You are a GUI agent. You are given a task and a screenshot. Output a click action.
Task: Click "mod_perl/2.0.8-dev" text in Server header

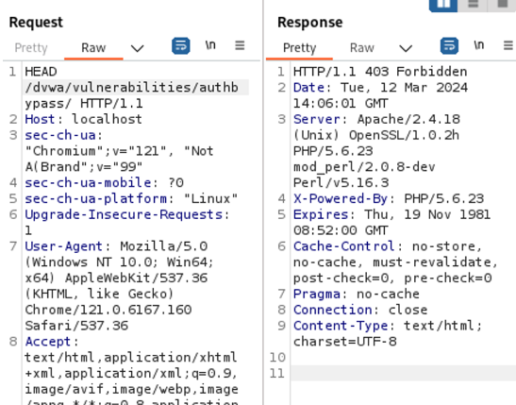tap(364, 167)
